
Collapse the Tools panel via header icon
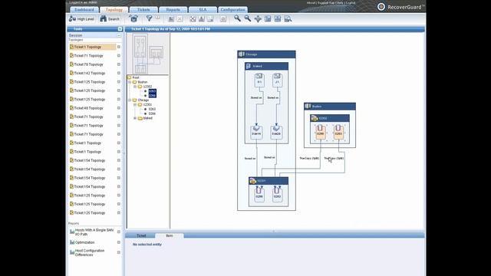[120, 29]
